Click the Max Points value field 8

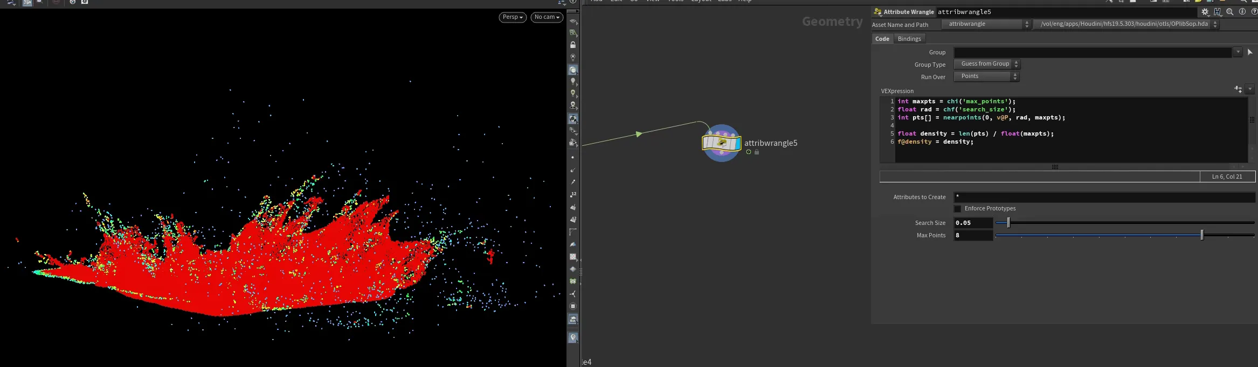coord(973,235)
